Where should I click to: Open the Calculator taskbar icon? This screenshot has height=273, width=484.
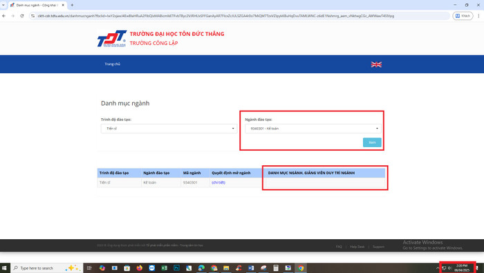[276, 267]
